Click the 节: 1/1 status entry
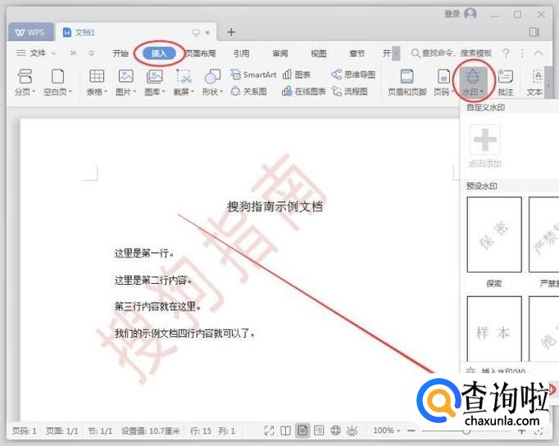The width and height of the screenshot is (559, 446). coord(100,430)
